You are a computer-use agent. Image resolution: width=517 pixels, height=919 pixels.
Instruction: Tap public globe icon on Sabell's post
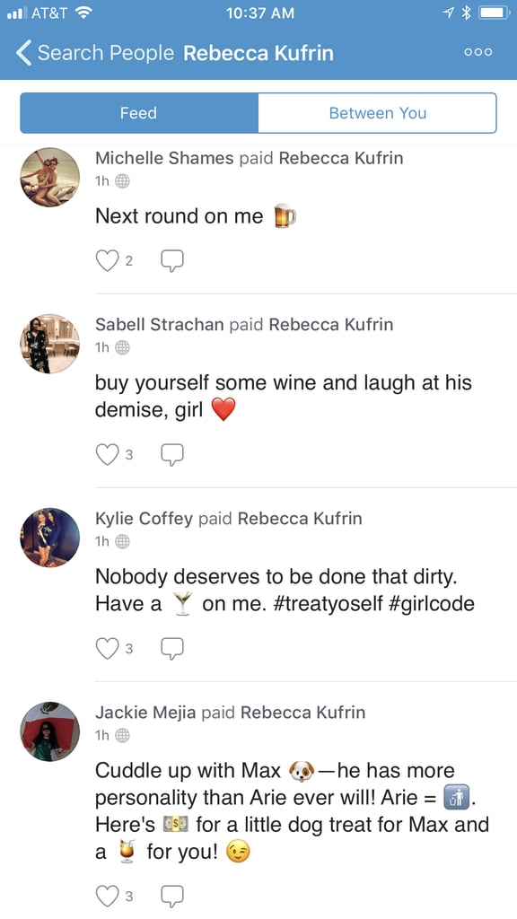pos(122,347)
